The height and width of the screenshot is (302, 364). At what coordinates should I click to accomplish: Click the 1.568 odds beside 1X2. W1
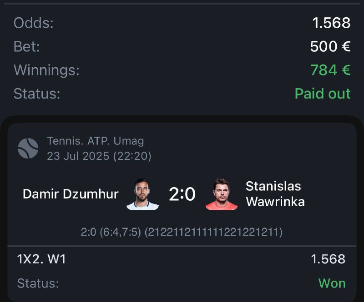coord(328,259)
